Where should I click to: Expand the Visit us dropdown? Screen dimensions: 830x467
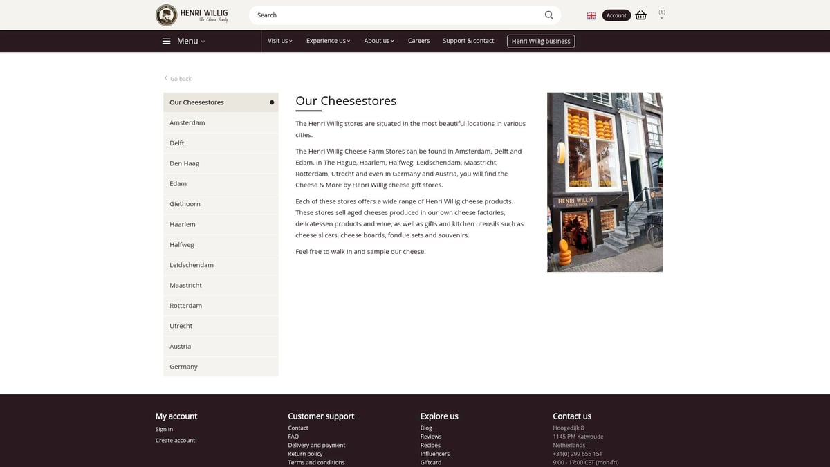(x=280, y=41)
